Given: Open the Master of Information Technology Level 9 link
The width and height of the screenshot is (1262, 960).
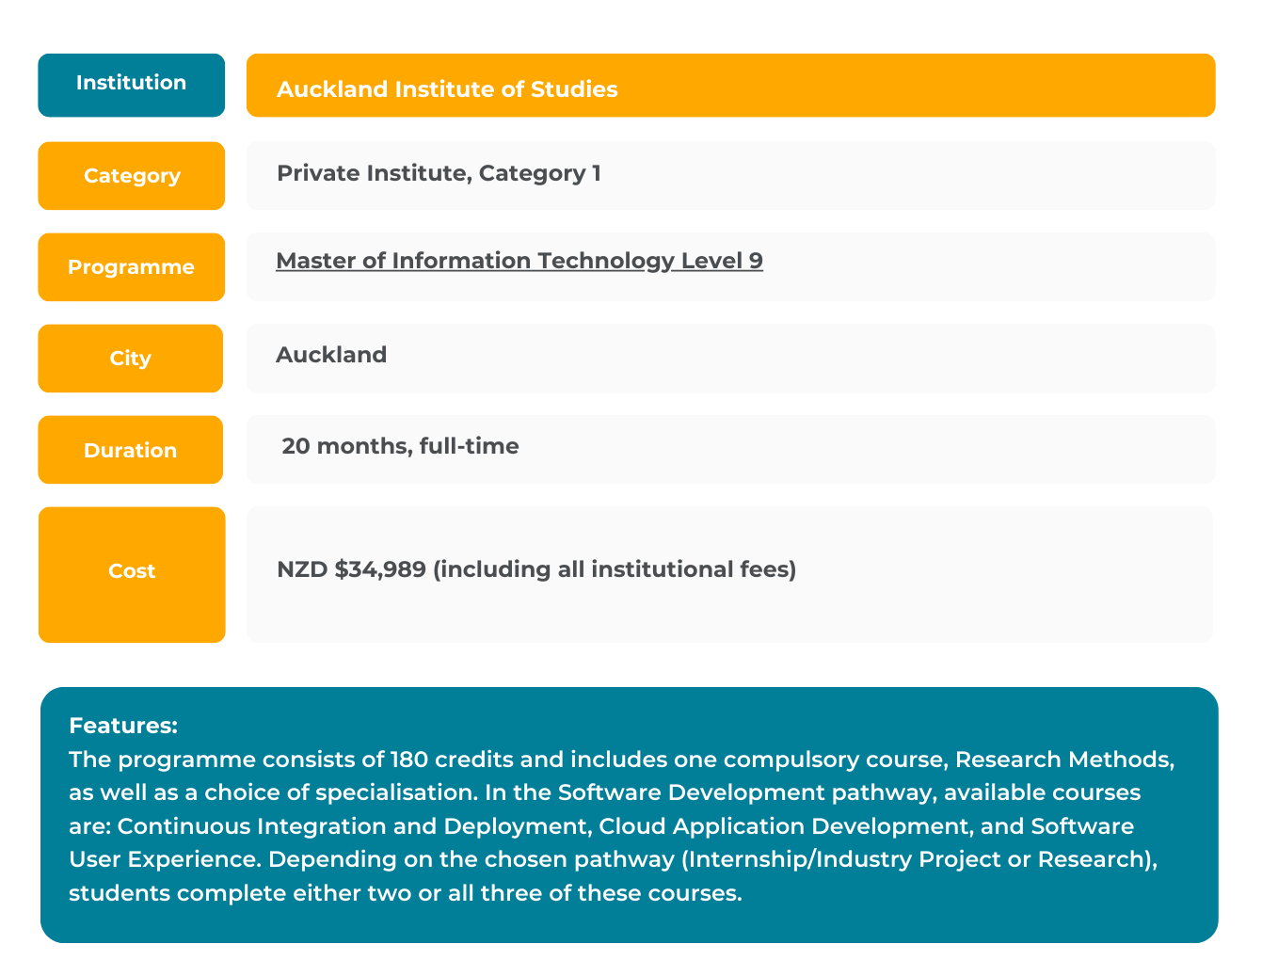Looking at the screenshot, I should tap(519, 261).
